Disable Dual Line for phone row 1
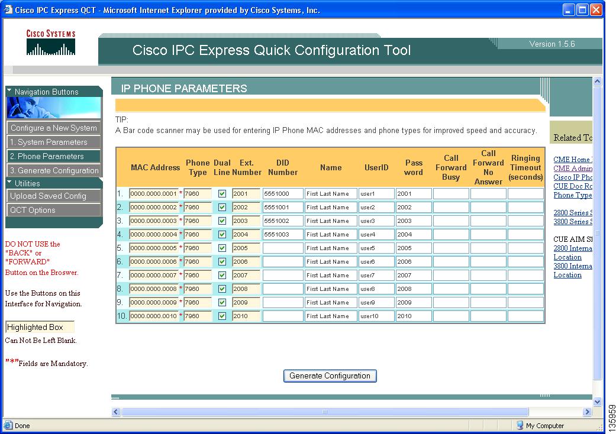Image resolution: width=616 pixels, height=434 pixels. [222, 193]
